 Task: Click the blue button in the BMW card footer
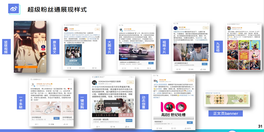pyautogui.click(x=151, y=63)
